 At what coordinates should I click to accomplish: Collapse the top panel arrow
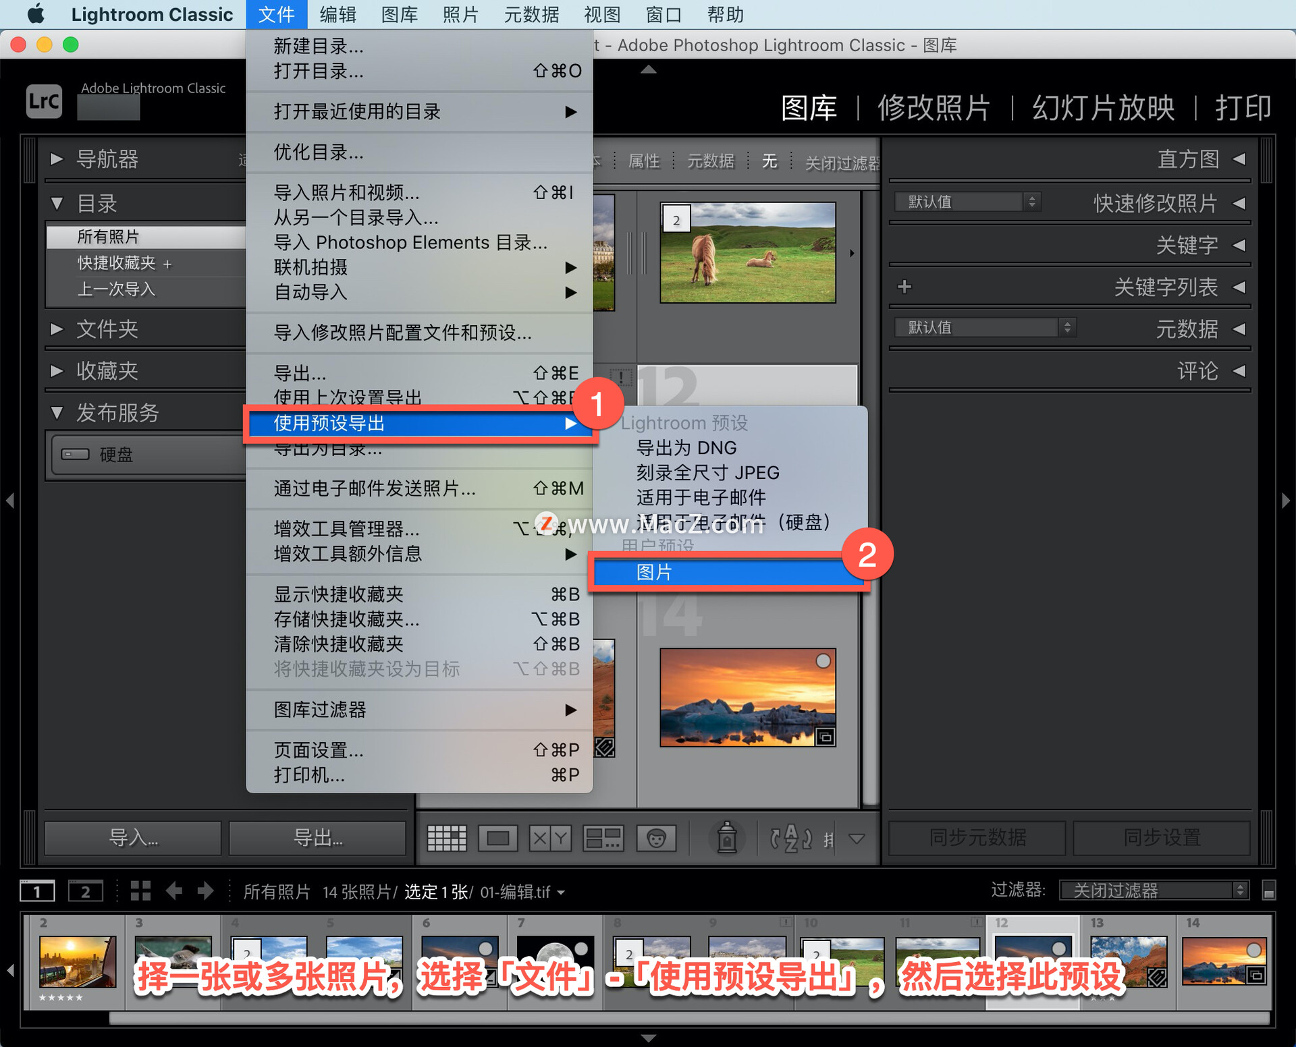point(648,69)
